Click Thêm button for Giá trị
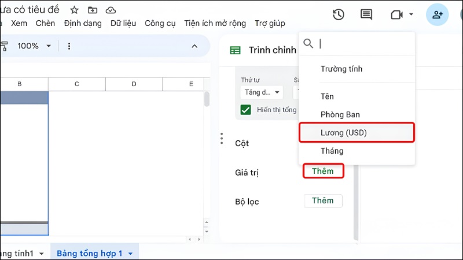Image resolution: width=463 pixels, height=260 pixels. click(x=324, y=171)
